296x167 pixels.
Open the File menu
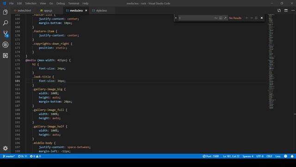[x=11, y=3]
